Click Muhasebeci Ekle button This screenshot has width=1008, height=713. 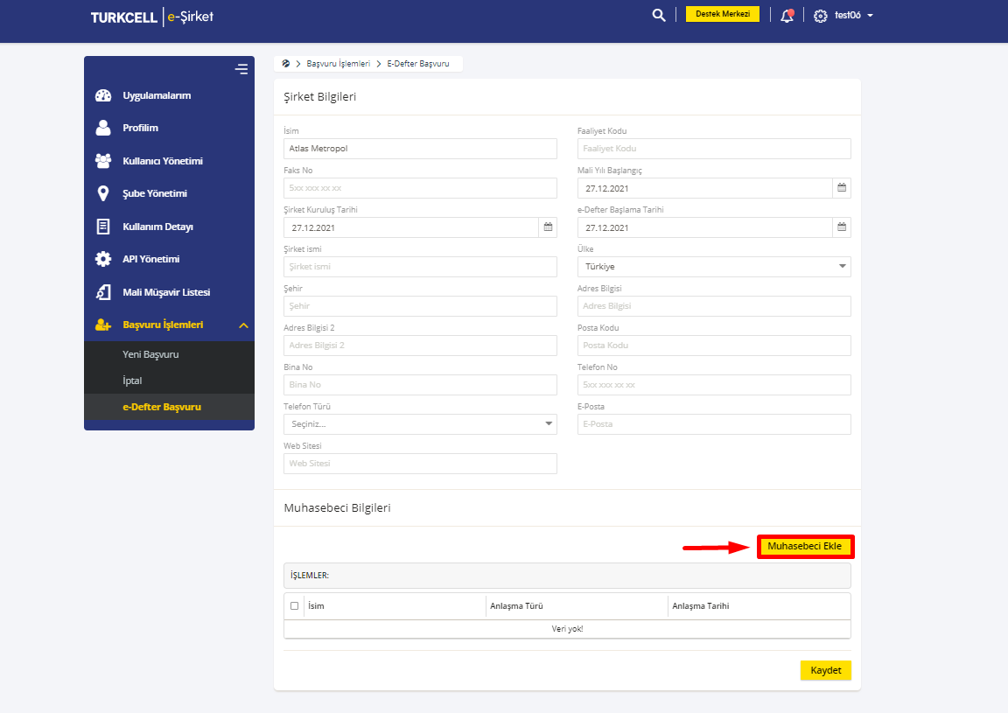[x=805, y=547]
